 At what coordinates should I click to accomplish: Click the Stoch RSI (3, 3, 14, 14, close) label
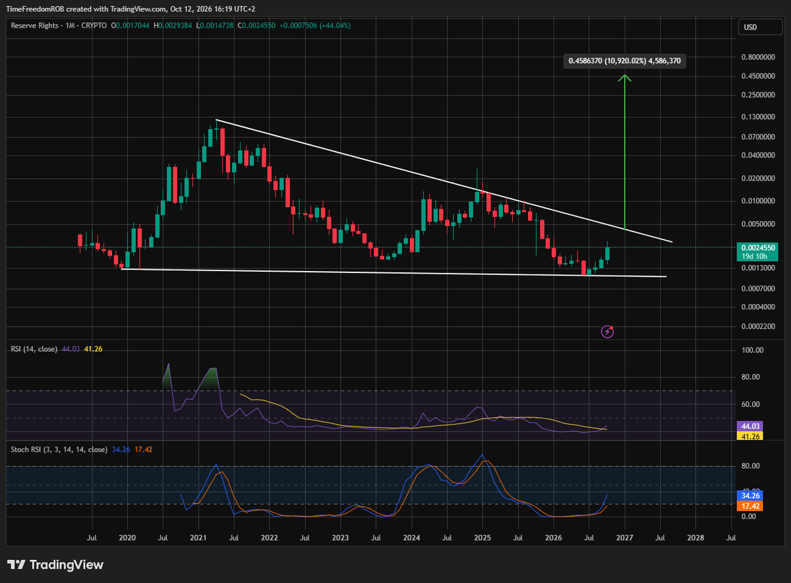[59, 450]
